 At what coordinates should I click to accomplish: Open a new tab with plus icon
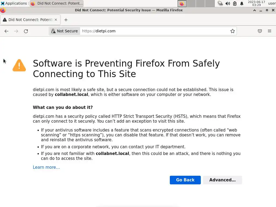point(66,20)
